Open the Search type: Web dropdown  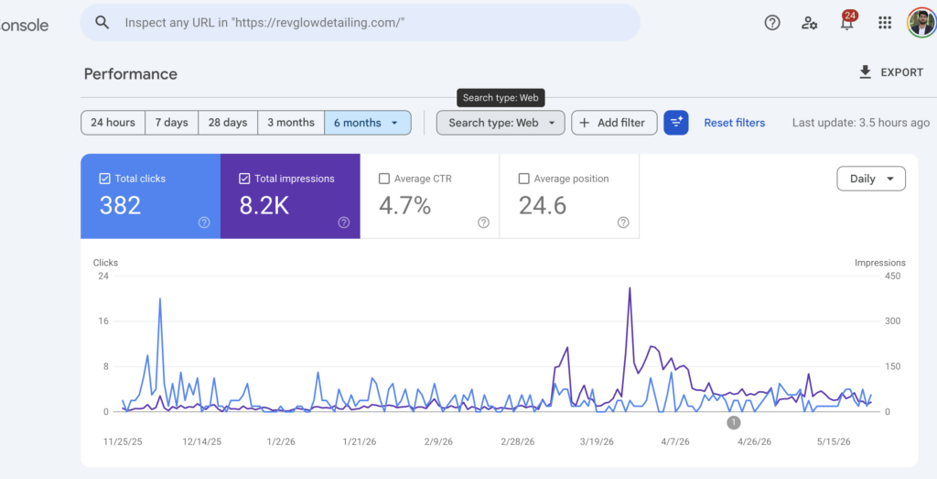coord(501,123)
